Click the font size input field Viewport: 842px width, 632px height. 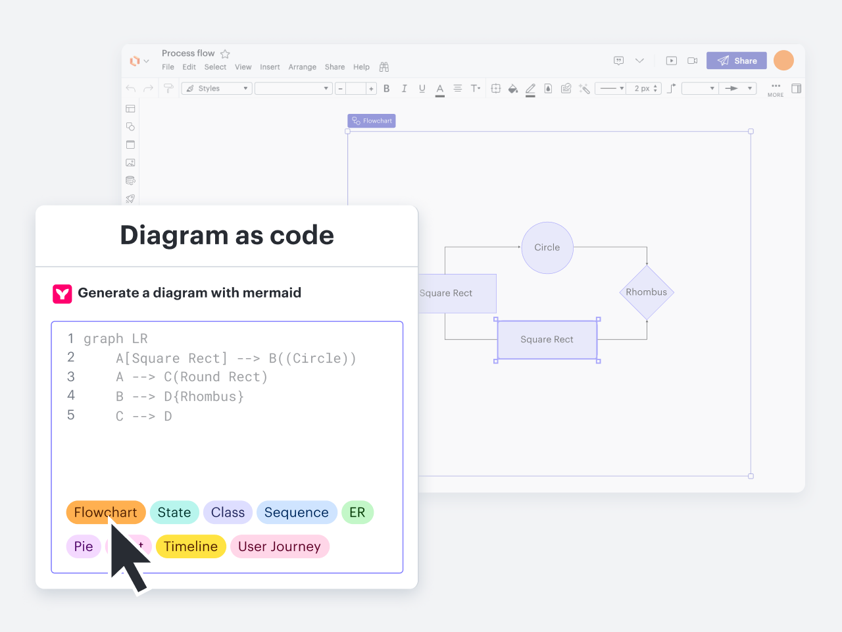coord(356,88)
